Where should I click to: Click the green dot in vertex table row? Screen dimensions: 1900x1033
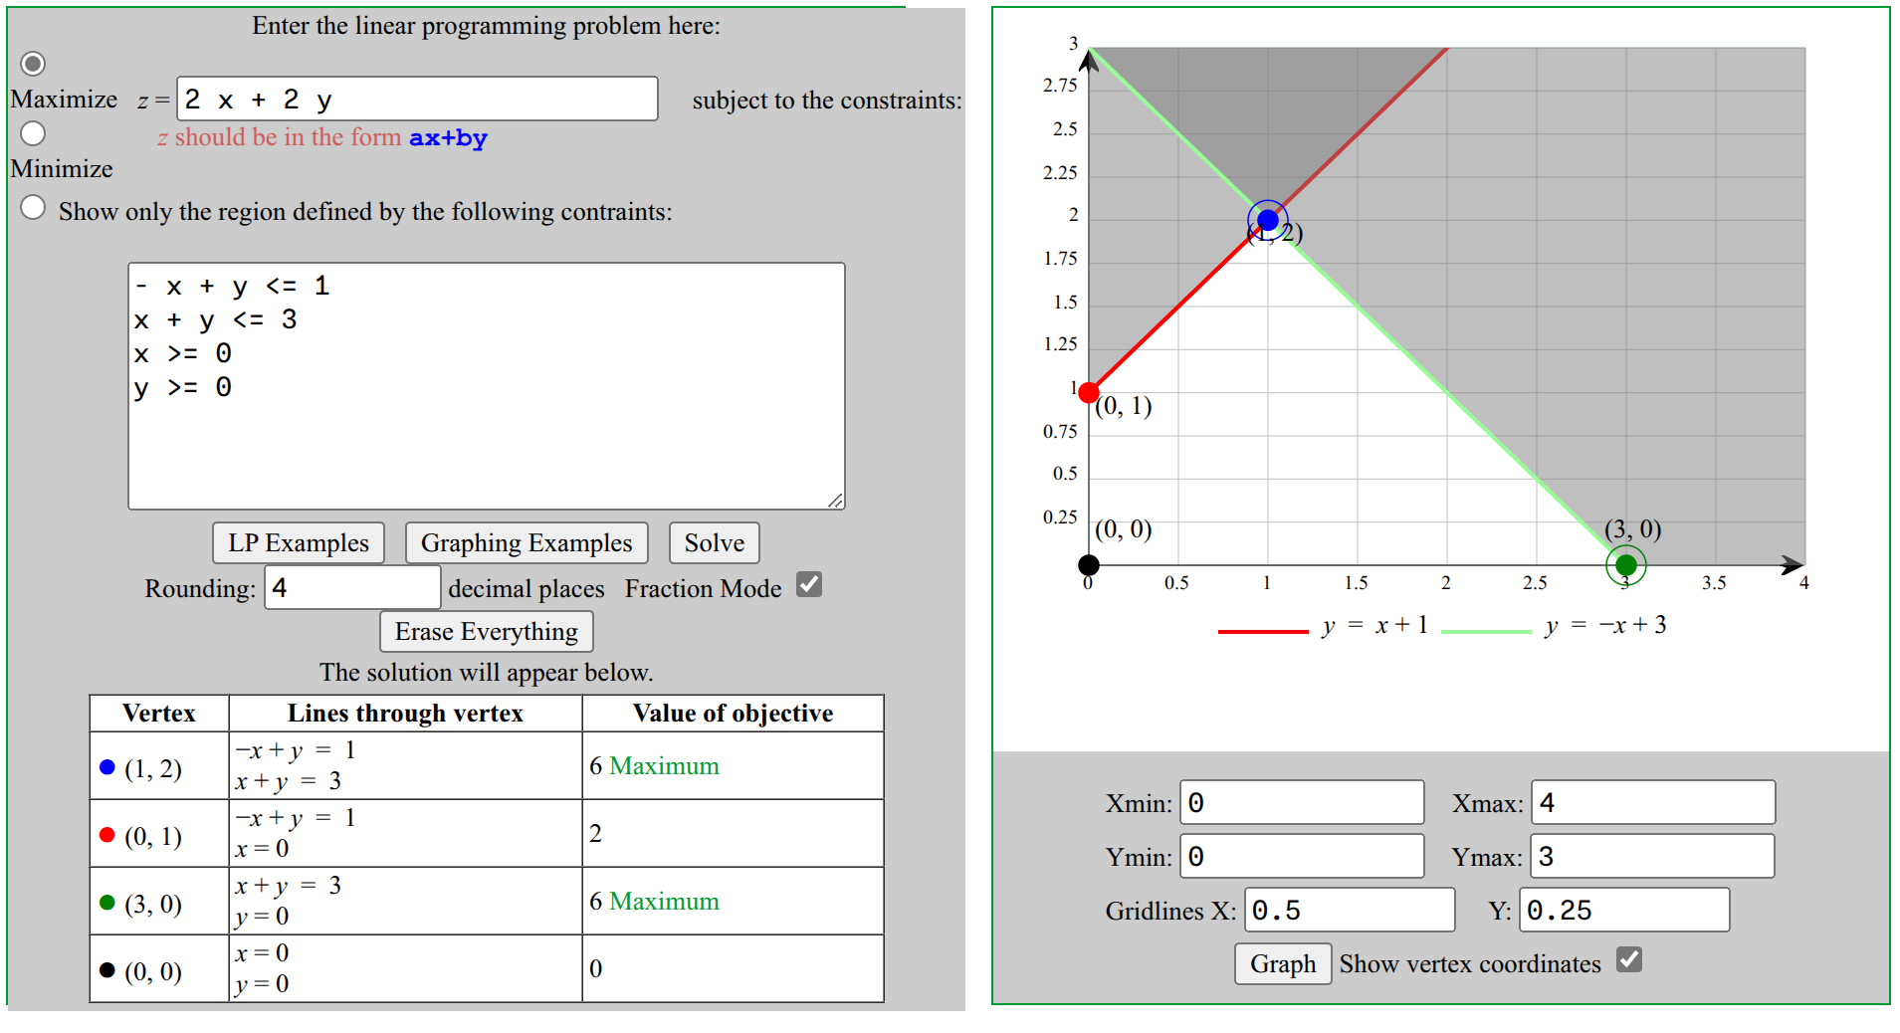click(107, 903)
